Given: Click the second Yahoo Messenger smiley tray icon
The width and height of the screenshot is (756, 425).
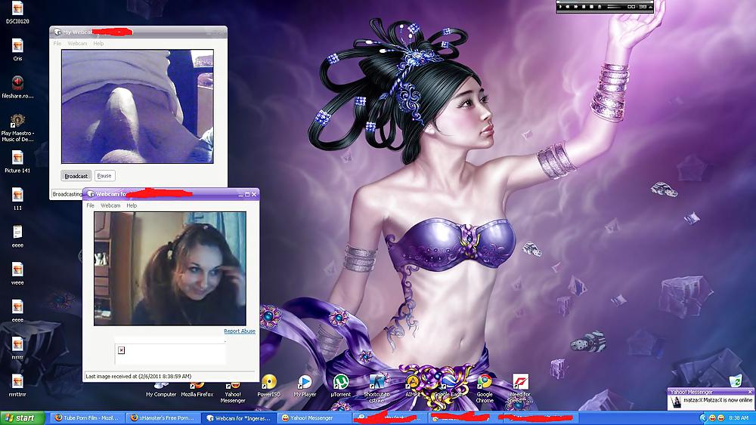Looking at the screenshot, I should coord(721,417).
